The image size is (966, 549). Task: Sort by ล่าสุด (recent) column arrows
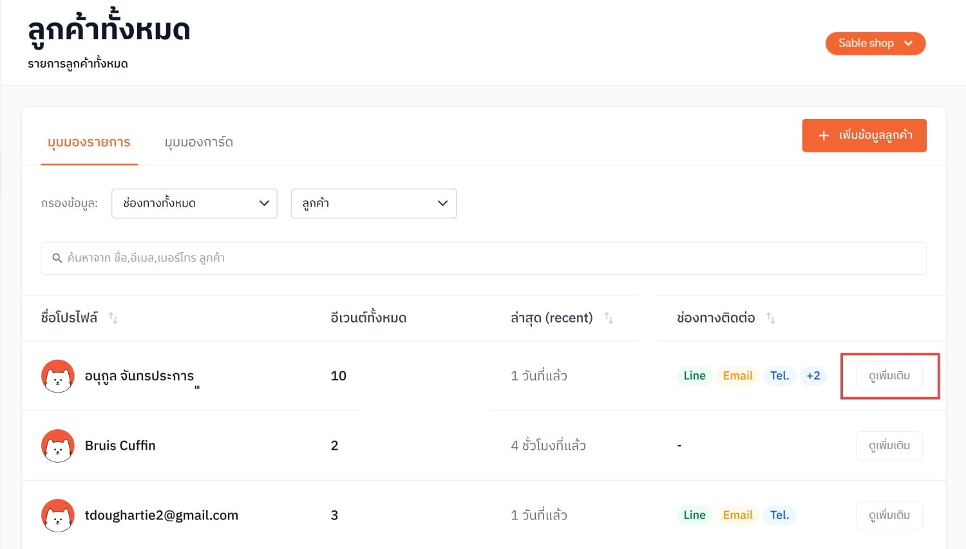tap(609, 318)
